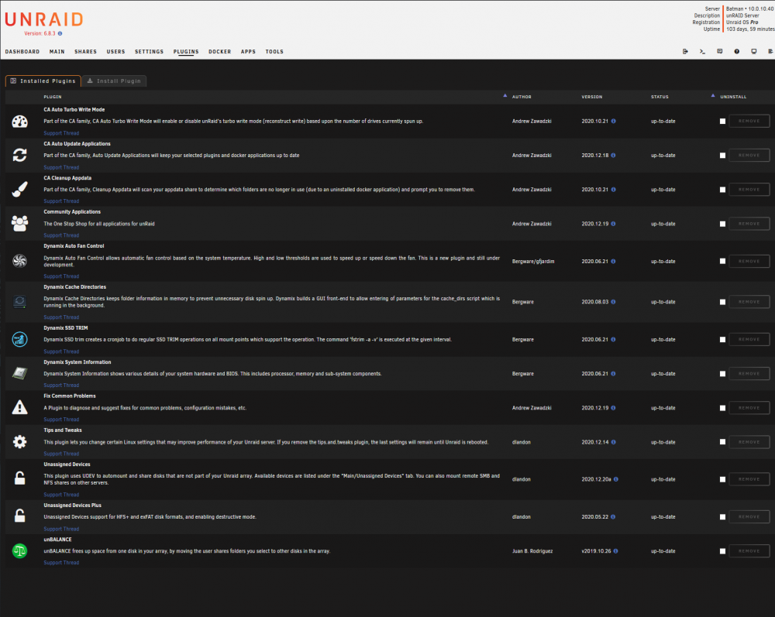
Task: Sort by the Author column header
Action: (522, 97)
